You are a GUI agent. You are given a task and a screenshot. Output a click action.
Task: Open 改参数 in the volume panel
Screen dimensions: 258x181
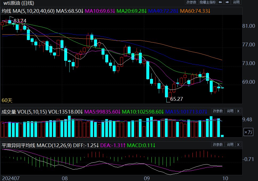[218, 111]
